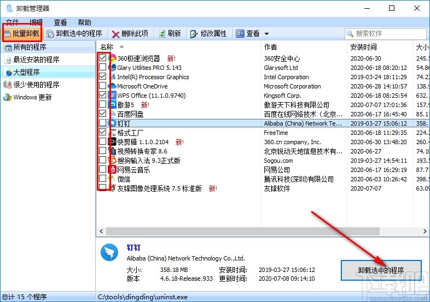Click the 查看 view icon in toolbar

[x=240, y=34]
